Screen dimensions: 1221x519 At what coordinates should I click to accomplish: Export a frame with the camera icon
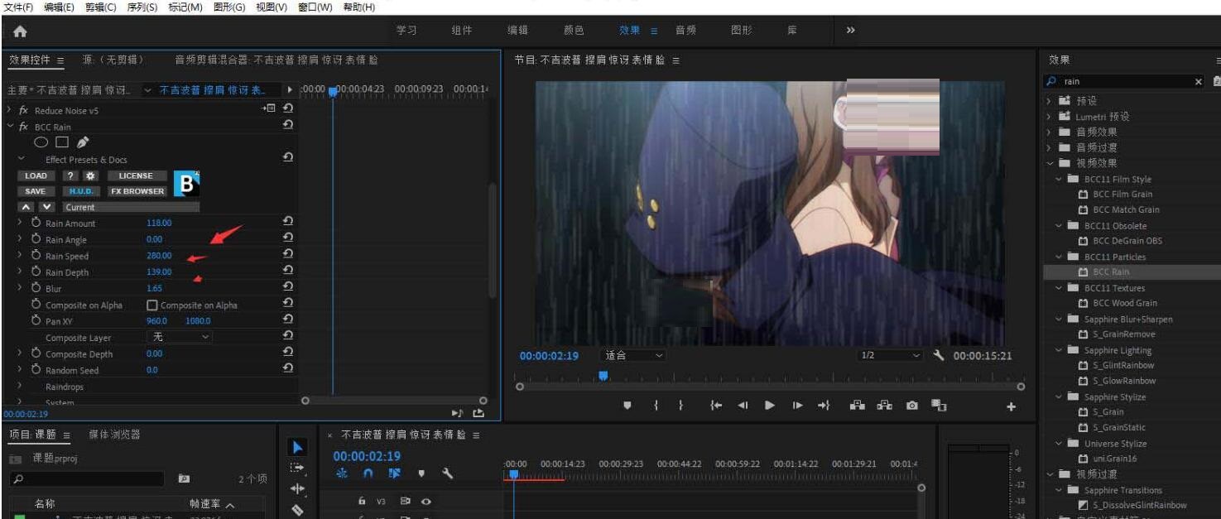(911, 406)
